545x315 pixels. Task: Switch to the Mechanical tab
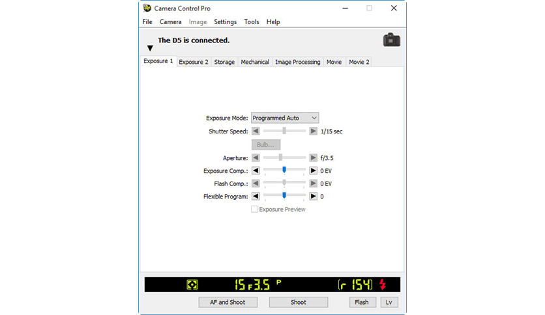(255, 62)
